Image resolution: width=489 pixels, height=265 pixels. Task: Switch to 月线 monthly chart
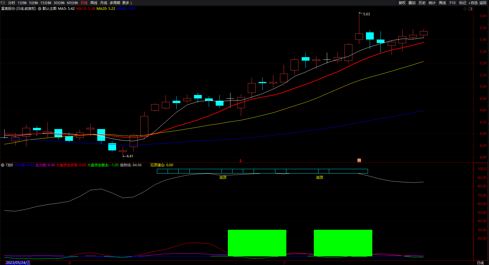[104, 3]
